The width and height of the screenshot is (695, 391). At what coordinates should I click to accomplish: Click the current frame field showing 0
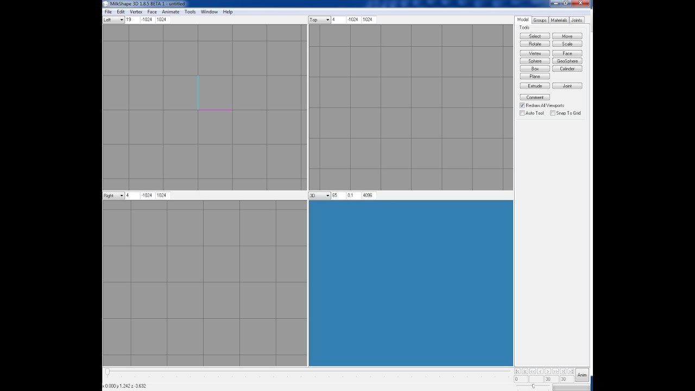click(521, 379)
